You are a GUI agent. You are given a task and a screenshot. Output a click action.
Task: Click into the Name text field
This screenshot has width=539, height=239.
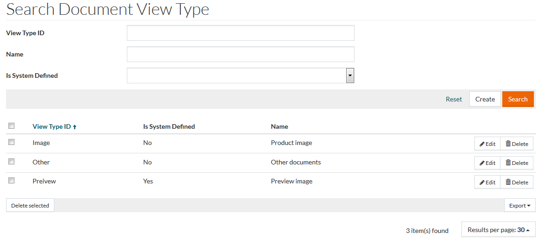pyautogui.click(x=240, y=54)
